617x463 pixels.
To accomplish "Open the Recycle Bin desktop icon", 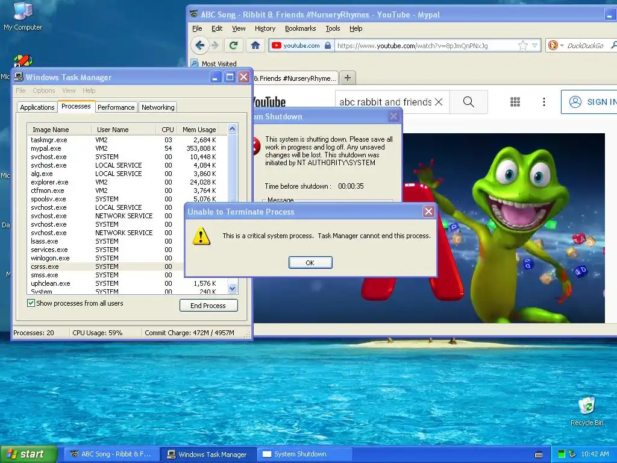I will (587, 411).
